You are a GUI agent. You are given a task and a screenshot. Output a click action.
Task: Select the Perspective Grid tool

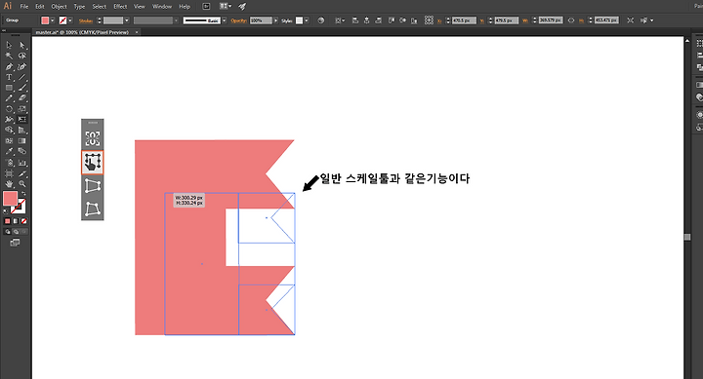(x=21, y=131)
